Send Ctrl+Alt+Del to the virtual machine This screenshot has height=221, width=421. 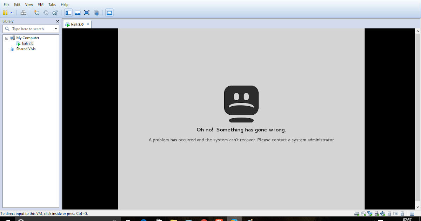24,13
